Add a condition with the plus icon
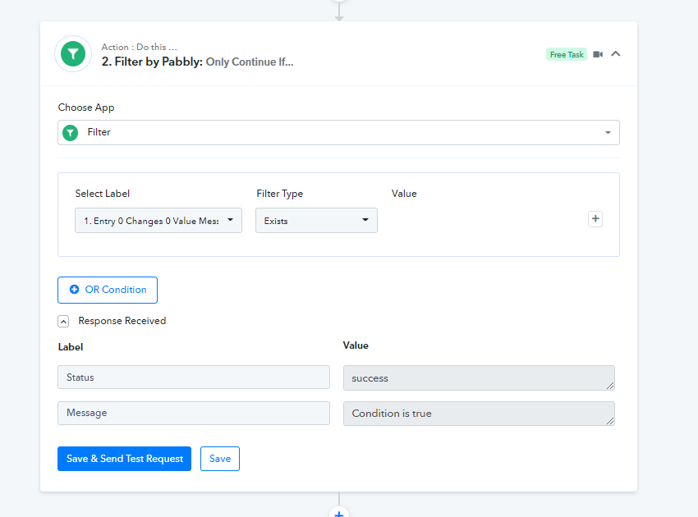 point(595,219)
